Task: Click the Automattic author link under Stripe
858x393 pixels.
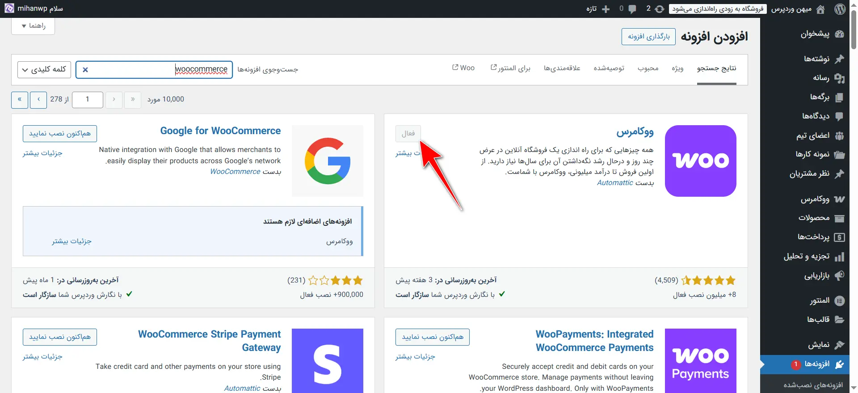Action: click(242, 389)
